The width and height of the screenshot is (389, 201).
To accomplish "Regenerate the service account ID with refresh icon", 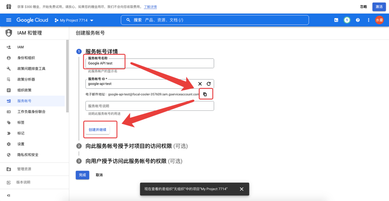I will [209, 84].
